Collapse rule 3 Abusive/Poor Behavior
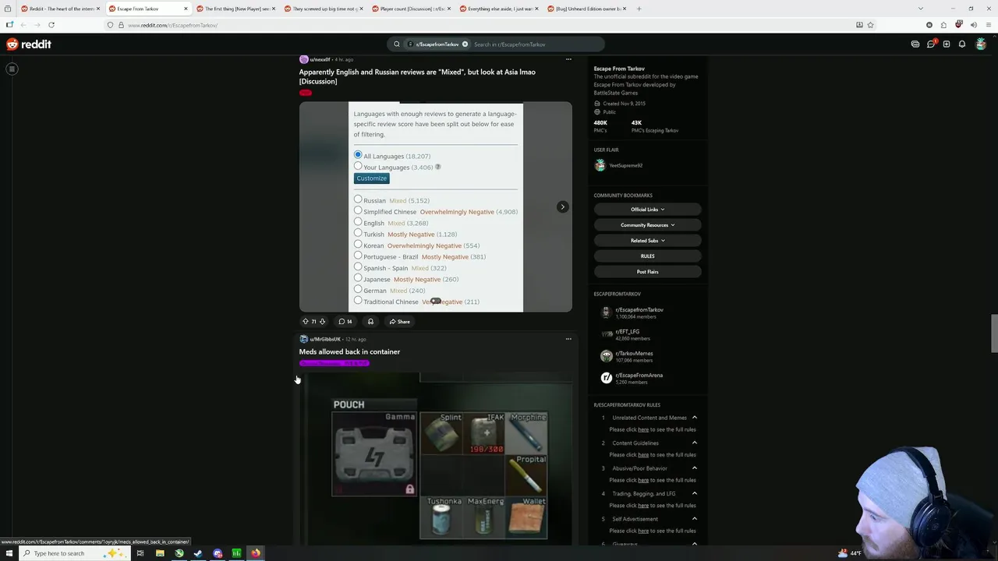Viewport: 998px width, 561px height. 695,468
